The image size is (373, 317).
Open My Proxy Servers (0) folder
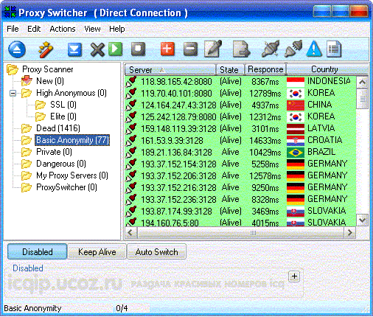click(x=72, y=175)
